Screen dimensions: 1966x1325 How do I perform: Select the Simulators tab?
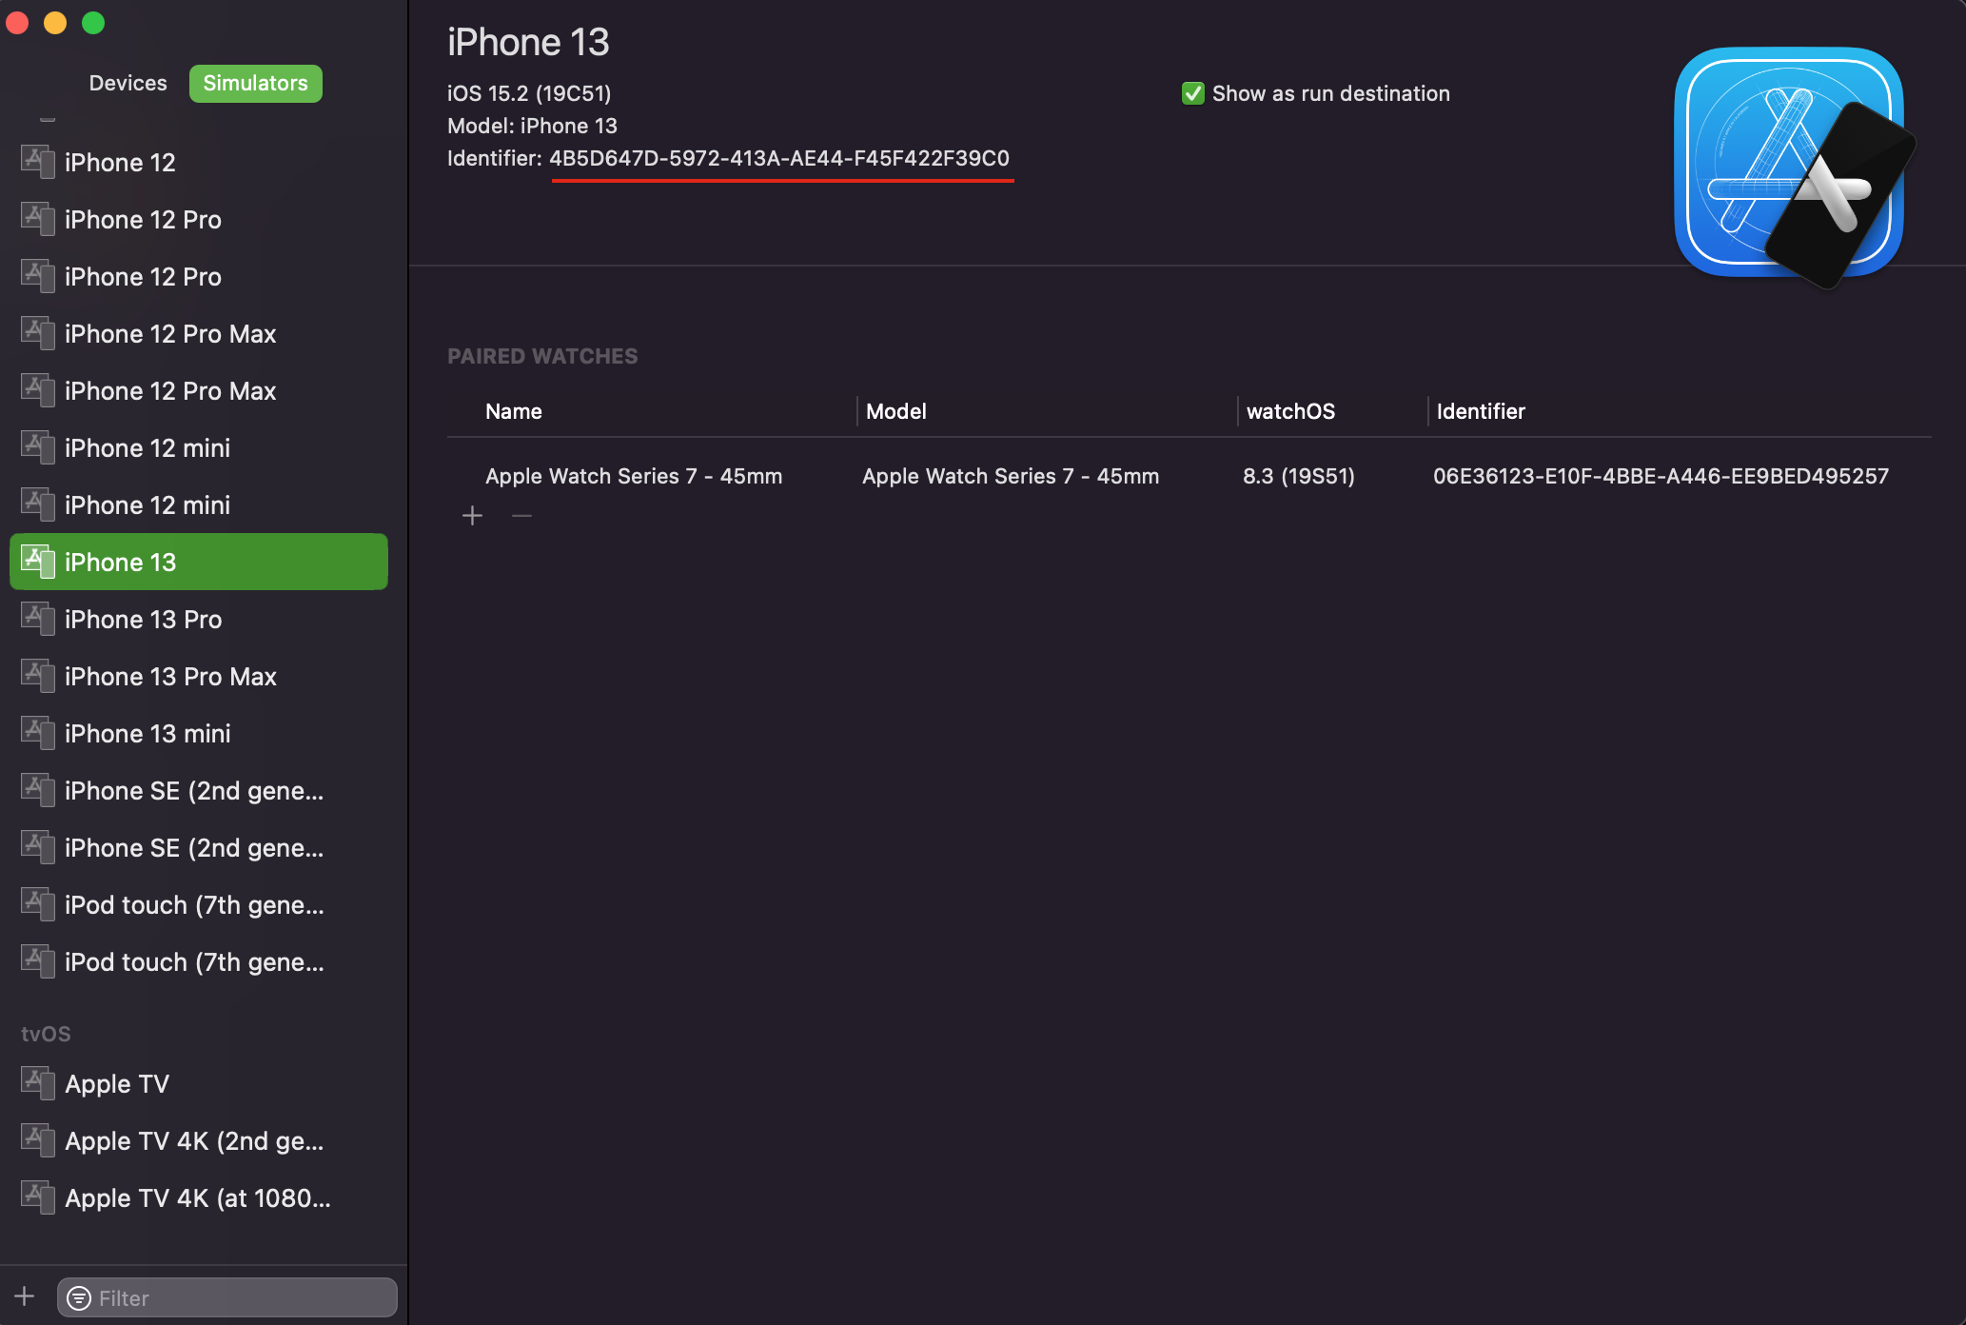255,84
